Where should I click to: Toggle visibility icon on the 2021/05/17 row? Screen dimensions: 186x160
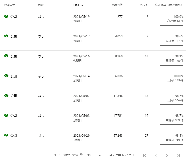[6, 36]
